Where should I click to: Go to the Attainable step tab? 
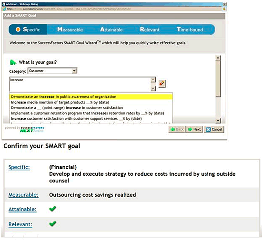pos(111,29)
